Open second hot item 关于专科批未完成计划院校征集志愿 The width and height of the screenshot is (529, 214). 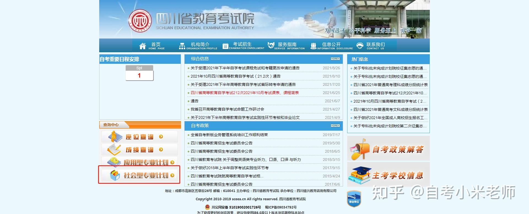click(390, 76)
